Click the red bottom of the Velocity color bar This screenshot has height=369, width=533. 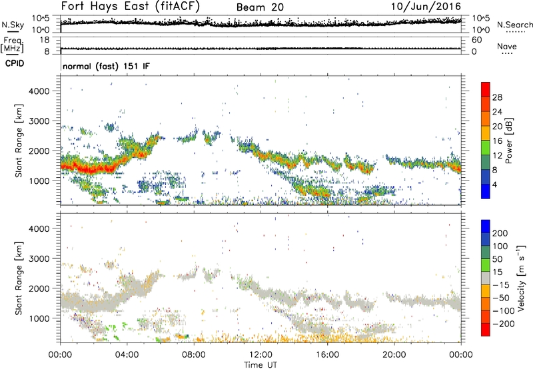(x=486, y=330)
